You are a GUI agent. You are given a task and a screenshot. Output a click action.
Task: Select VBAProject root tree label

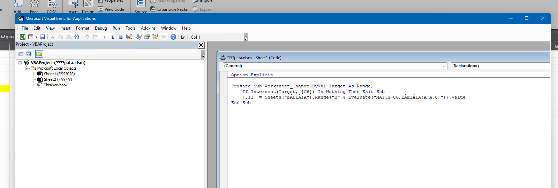tap(58, 63)
